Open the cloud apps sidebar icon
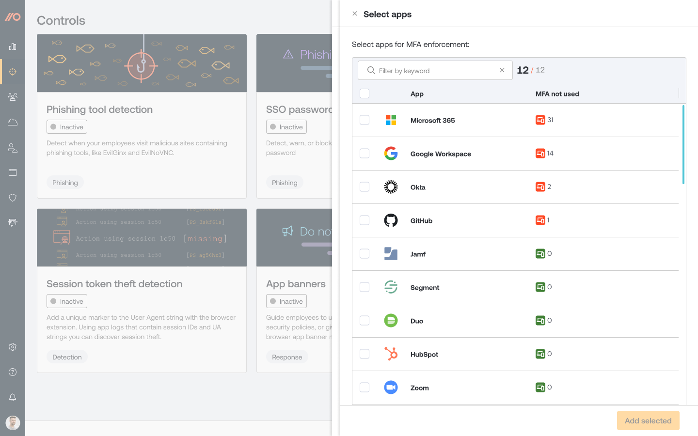 (x=13, y=122)
